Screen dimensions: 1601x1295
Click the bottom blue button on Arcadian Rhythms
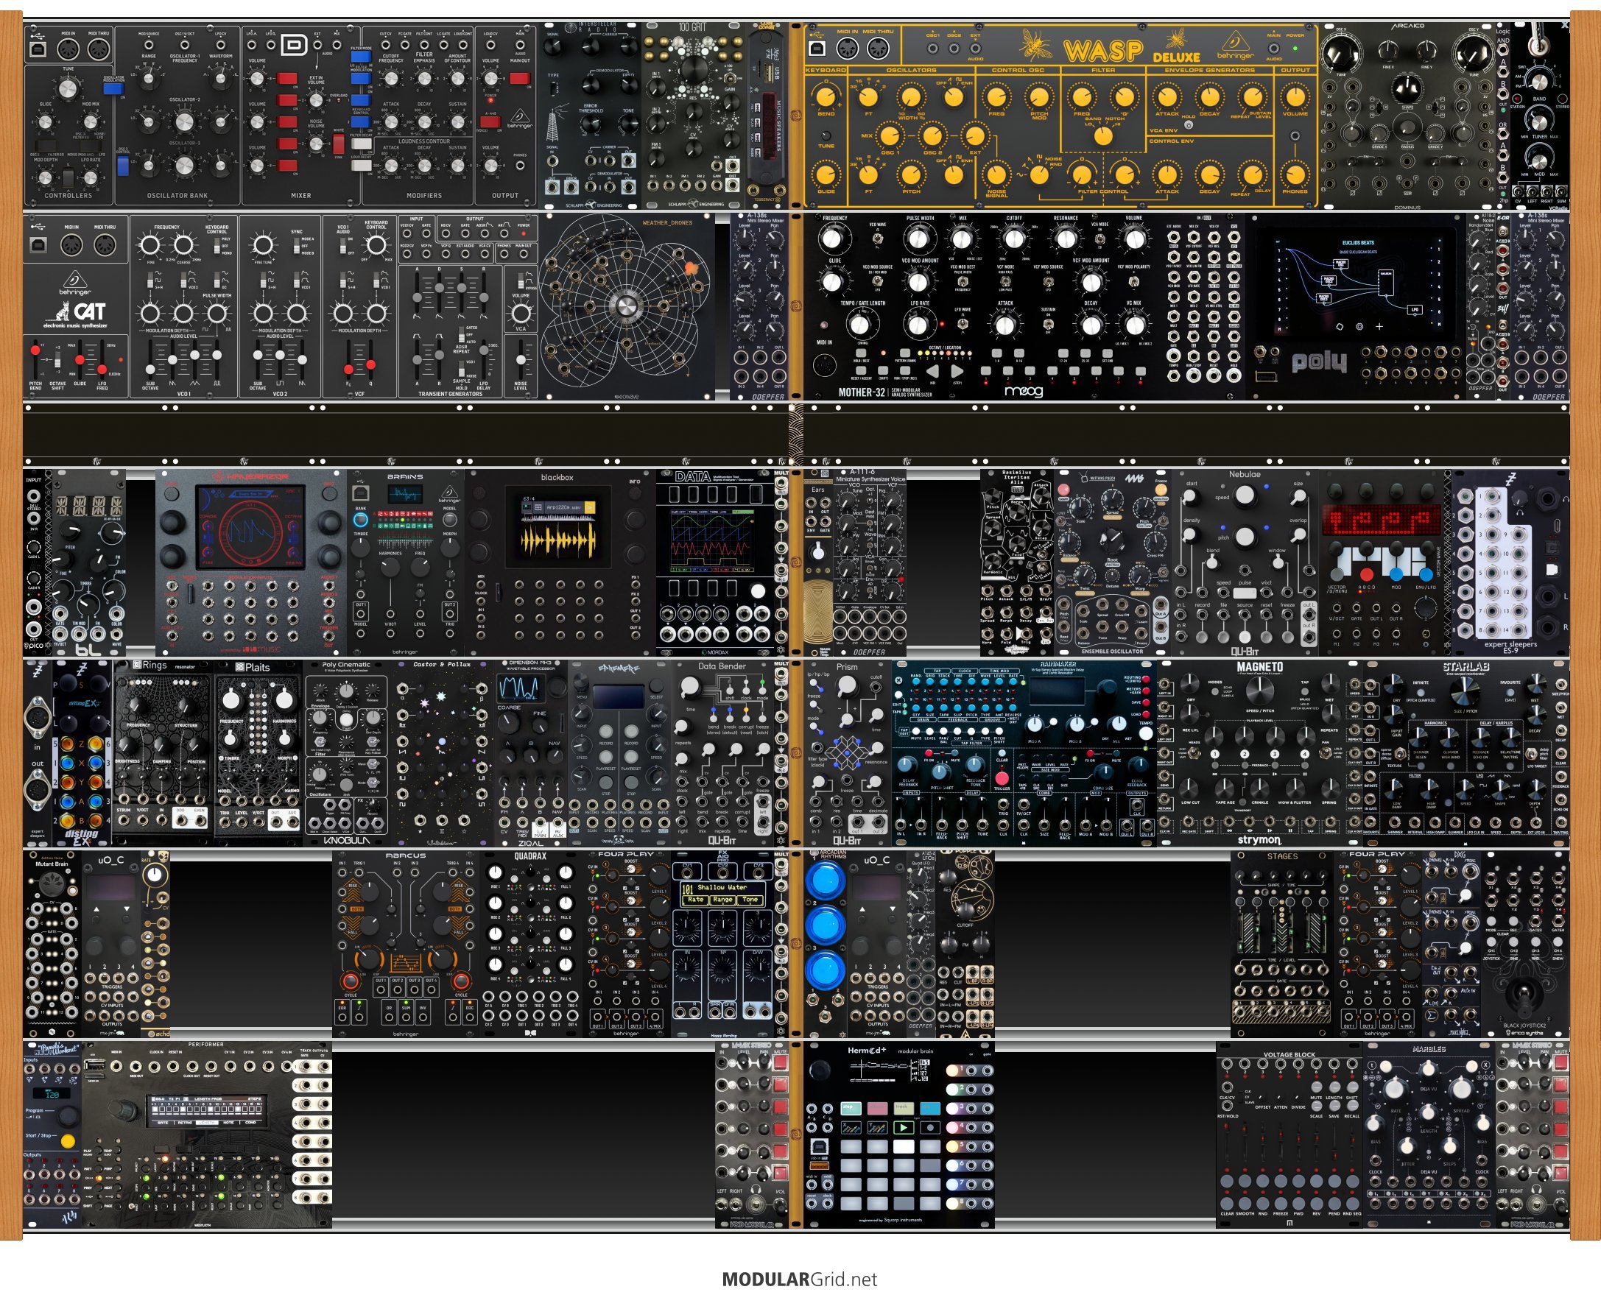coord(826,972)
